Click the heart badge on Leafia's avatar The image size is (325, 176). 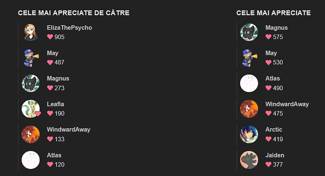point(38,114)
